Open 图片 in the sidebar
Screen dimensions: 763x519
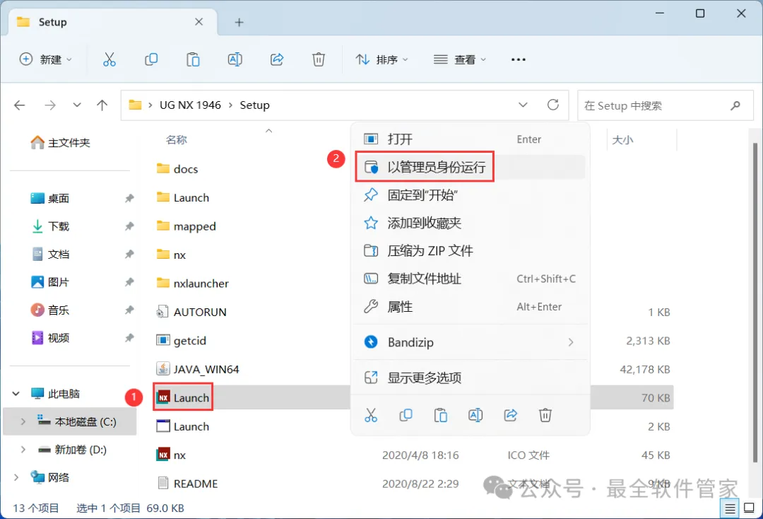click(50, 282)
